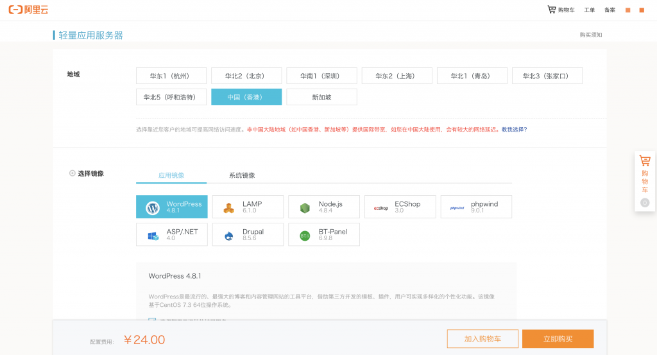Choose region 华南1（深圳）
The image size is (657, 355).
[322, 76]
